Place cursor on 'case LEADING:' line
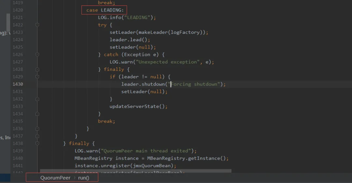The height and width of the screenshot is (183, 352). pos(105,10)
